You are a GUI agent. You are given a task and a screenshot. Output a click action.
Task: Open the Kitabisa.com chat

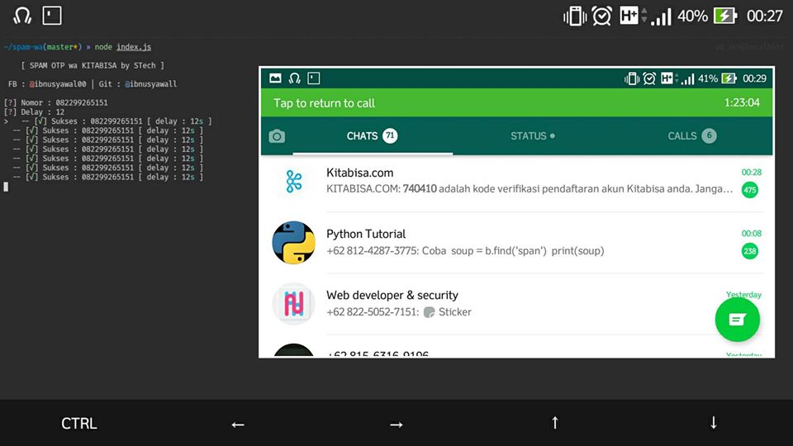point(516,182)
